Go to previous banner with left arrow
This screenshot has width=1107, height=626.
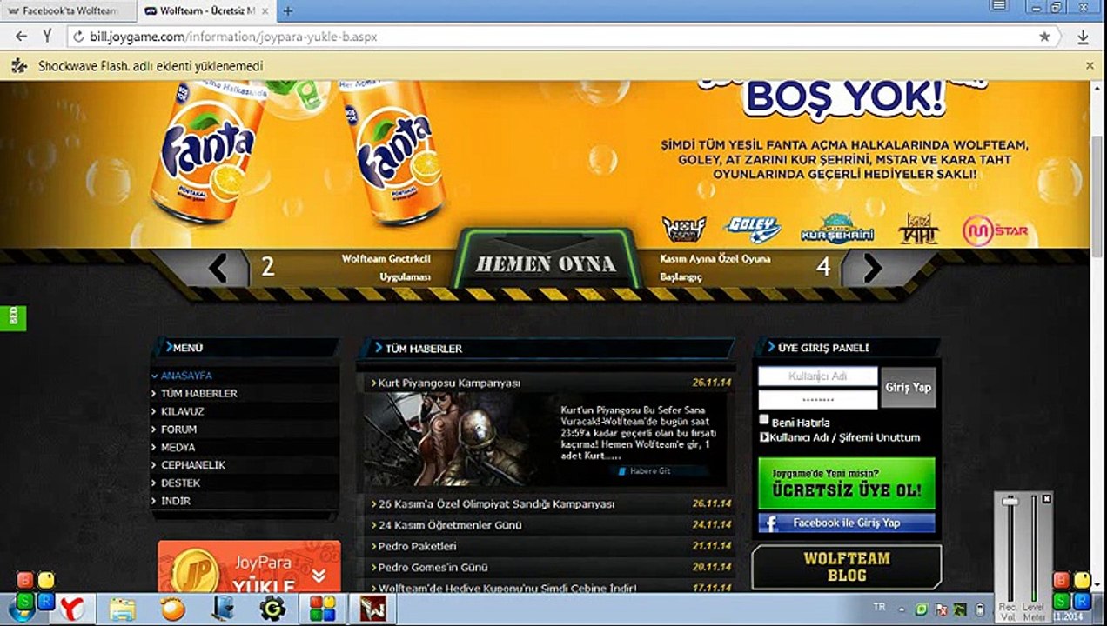pyautogui.click(x=218, y=267)
